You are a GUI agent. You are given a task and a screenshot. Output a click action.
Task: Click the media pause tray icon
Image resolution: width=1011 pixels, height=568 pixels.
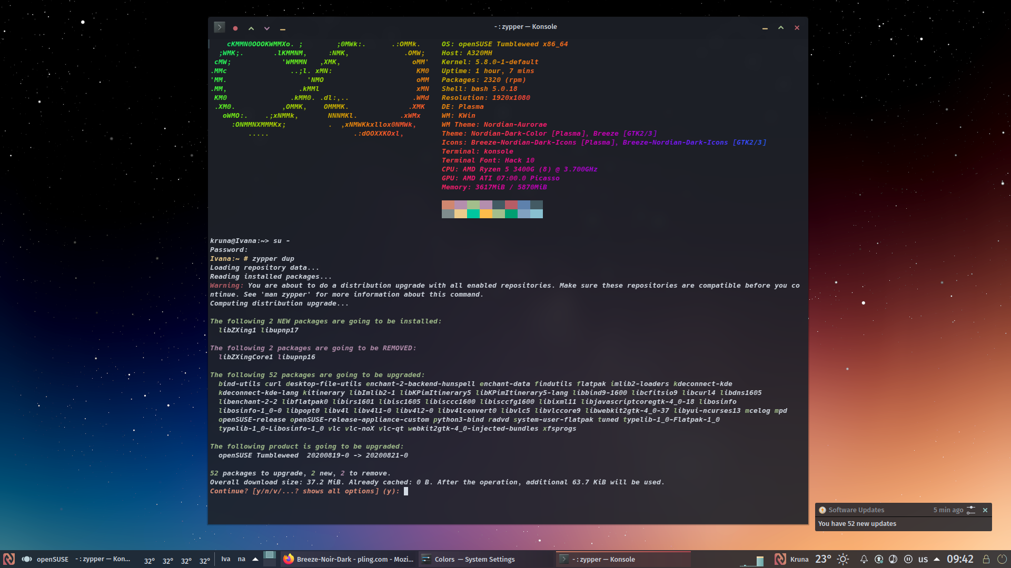click(x=908, y=559)
